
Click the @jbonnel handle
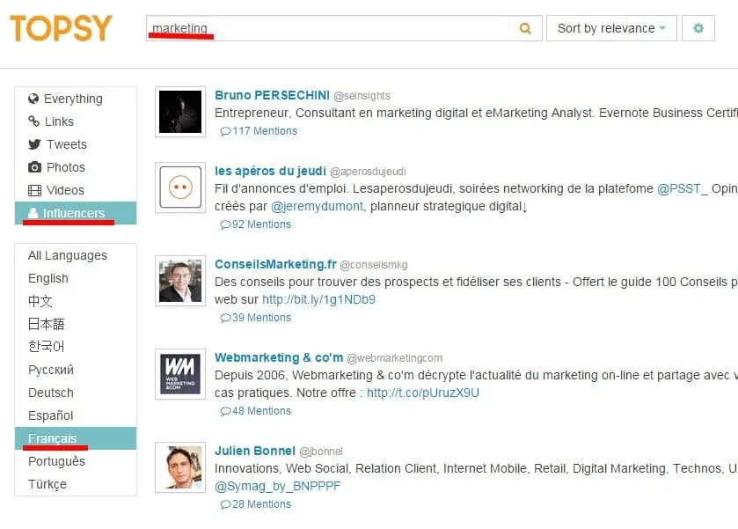pyautogui.click(x=321, y=452)
